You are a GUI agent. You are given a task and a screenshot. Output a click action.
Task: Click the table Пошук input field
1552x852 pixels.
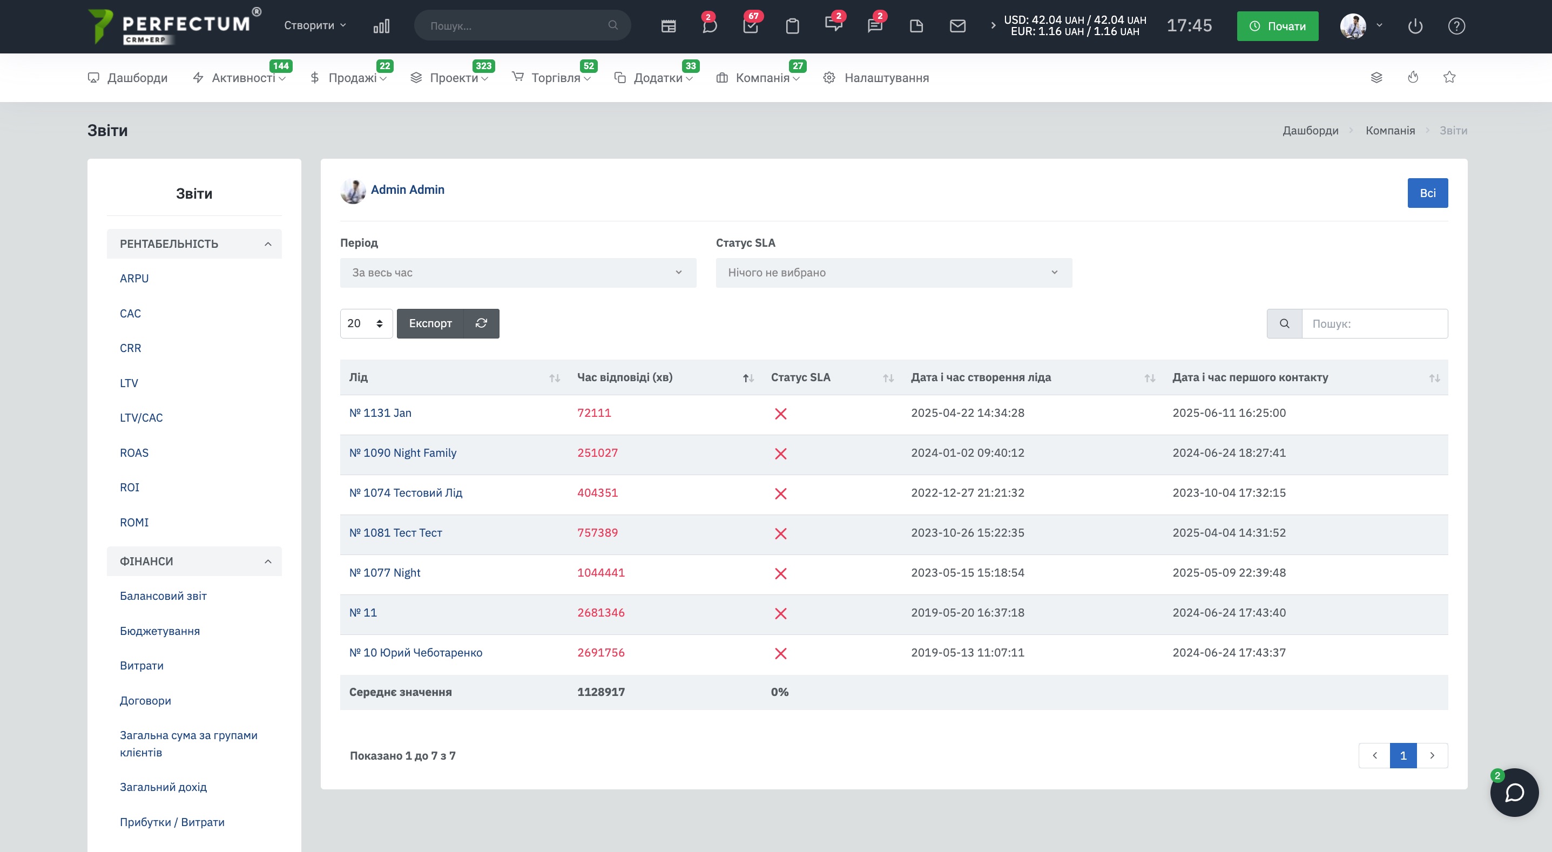1374,323
